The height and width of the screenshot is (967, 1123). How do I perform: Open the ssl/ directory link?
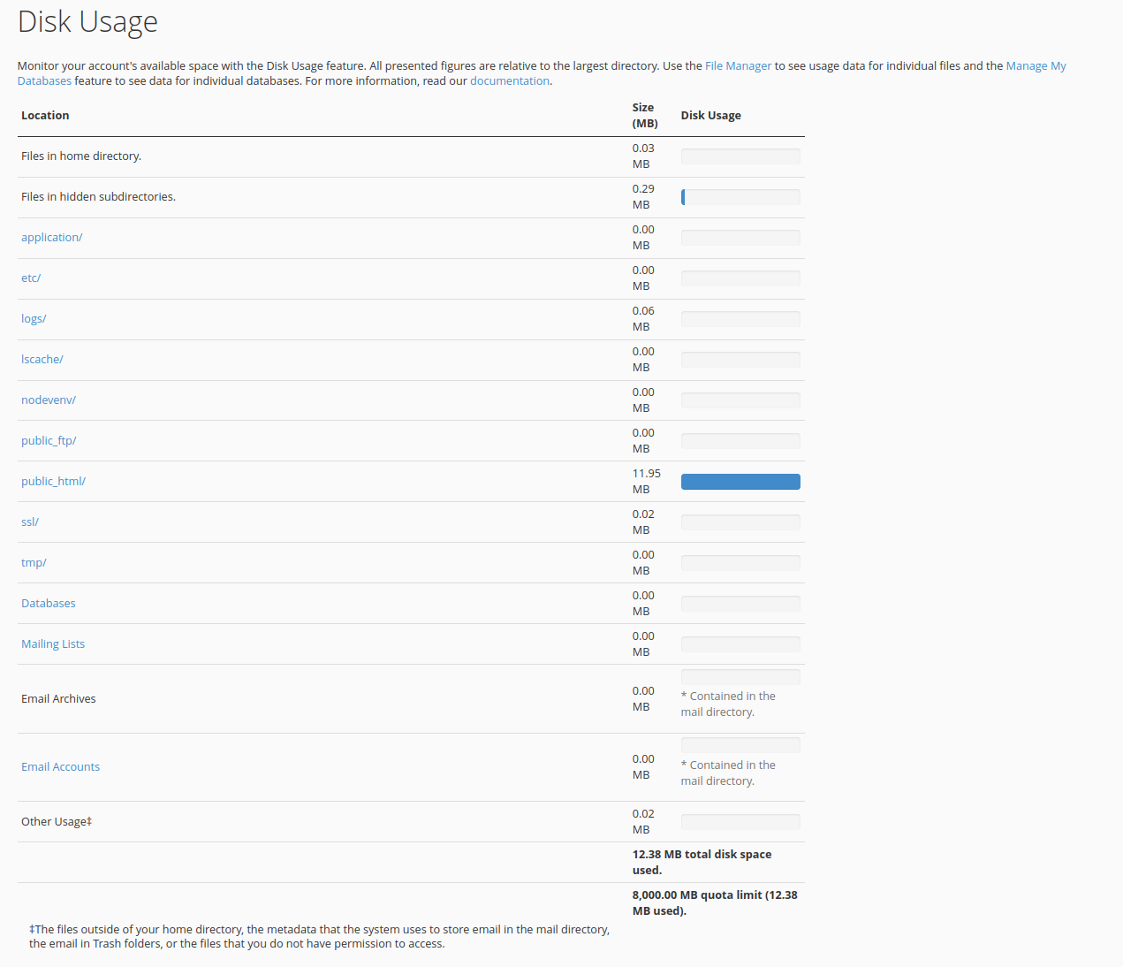30,522
